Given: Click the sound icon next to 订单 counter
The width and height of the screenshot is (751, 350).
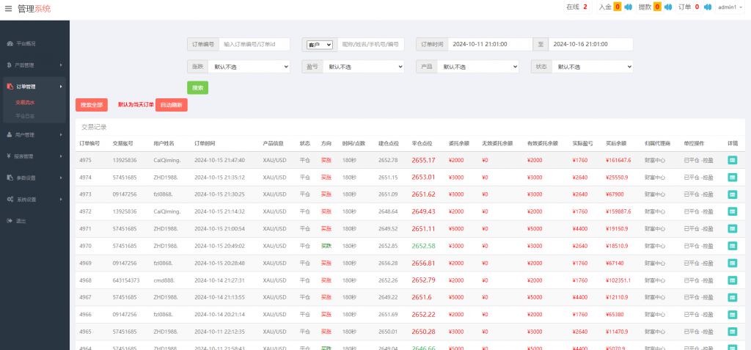Looking at the screenshot, I should click(708, 7).
